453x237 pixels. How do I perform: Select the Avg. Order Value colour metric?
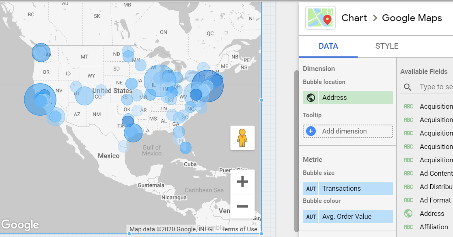348,216
